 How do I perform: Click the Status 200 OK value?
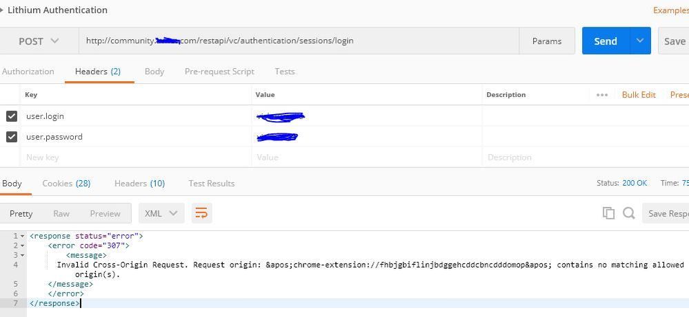(635, 183)
